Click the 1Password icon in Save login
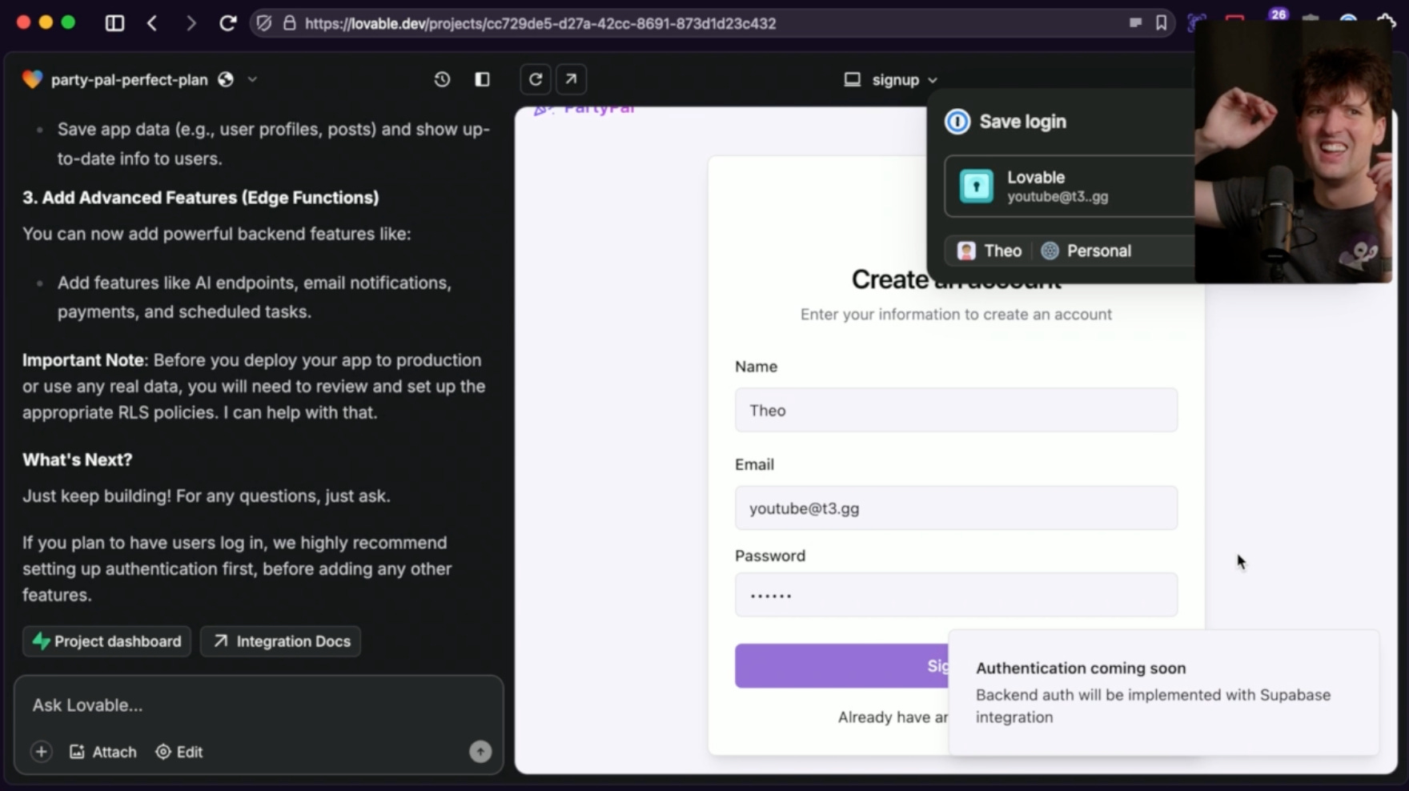Image resolution: width=1409 pixels, height=791 pixels. point(957,122)
